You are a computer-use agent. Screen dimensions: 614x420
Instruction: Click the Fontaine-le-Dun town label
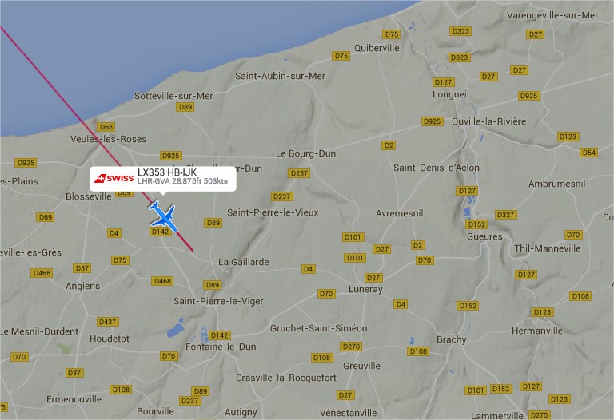tap(221, 347)
